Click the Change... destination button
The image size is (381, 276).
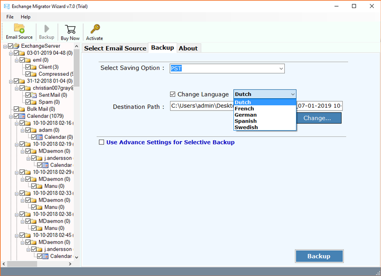pos(319,118)
